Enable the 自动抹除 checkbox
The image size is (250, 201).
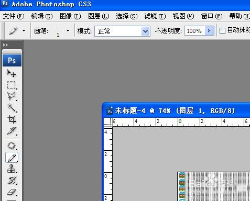[222, 31]
